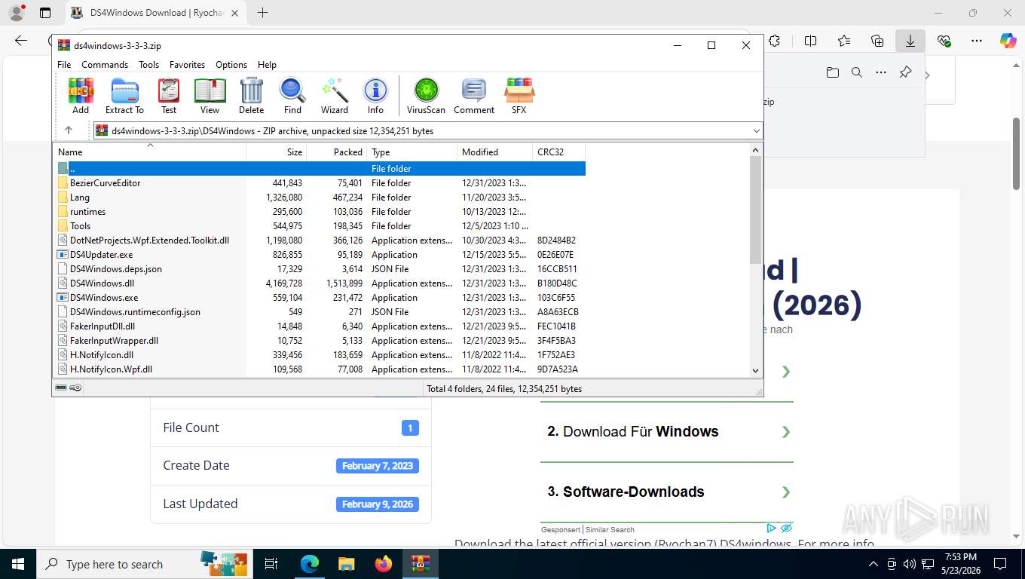This screenshot has height=579, width=1025.
Task: Select the BezierCurveEditor folder
Action: tap(320, 183)
